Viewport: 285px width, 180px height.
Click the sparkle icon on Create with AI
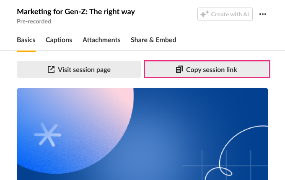[x=205, y=14]
